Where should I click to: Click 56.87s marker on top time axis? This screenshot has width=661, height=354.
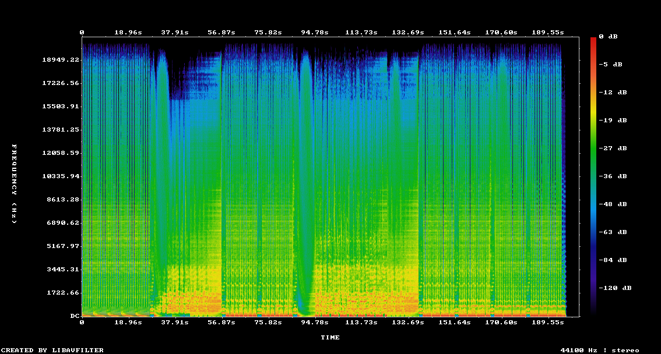tap(221, 33)
